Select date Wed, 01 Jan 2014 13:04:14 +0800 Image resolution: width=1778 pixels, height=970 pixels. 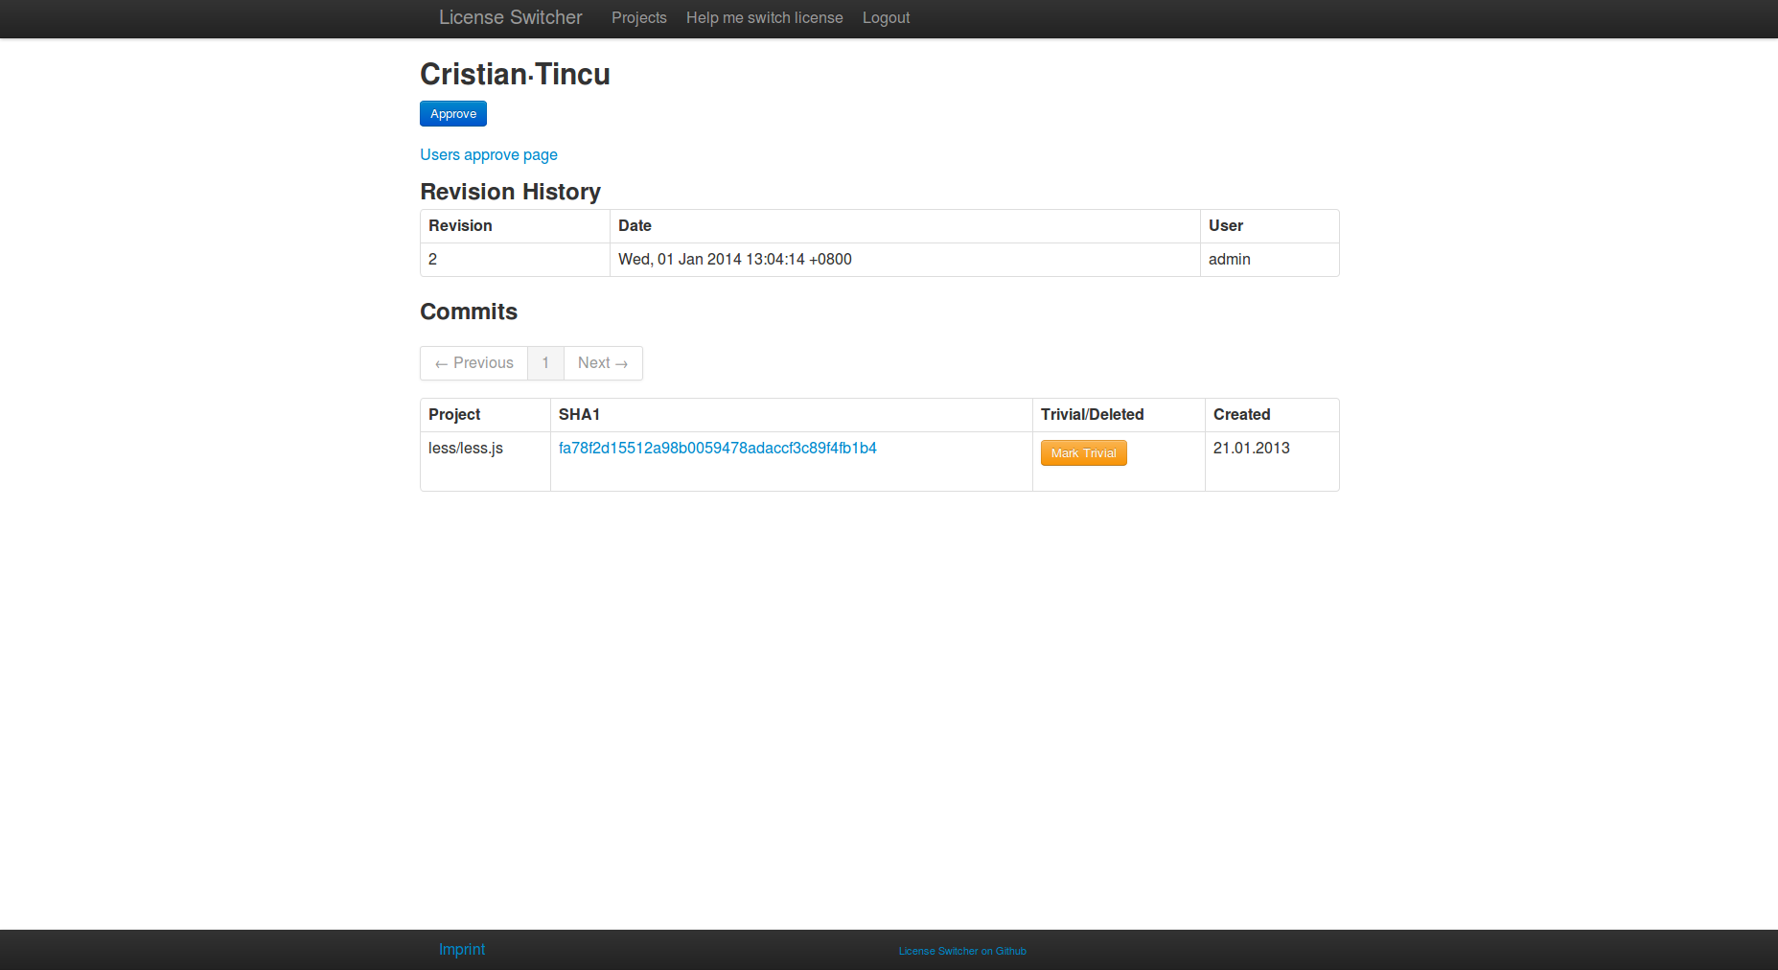[x=905, y=260]
